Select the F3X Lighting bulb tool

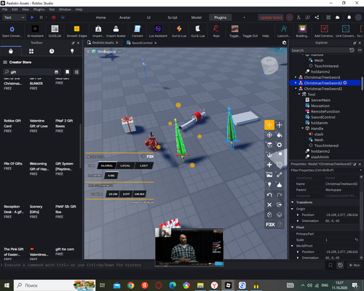[269, 185]
